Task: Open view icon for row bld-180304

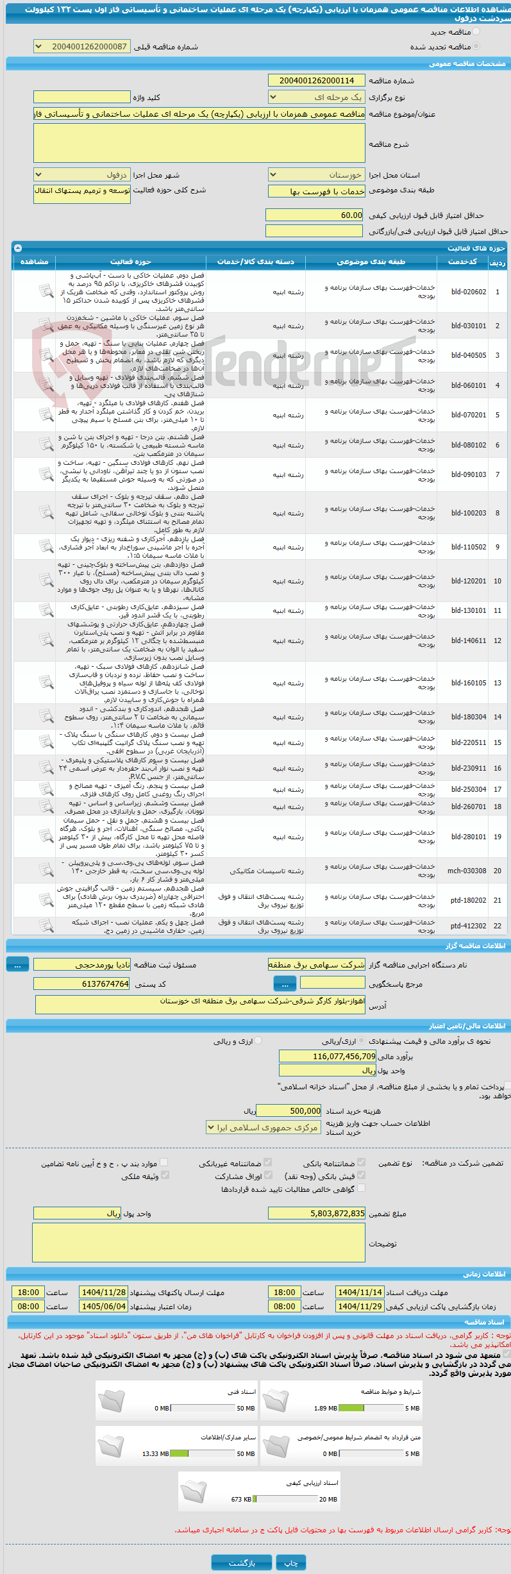Action: 46,717
